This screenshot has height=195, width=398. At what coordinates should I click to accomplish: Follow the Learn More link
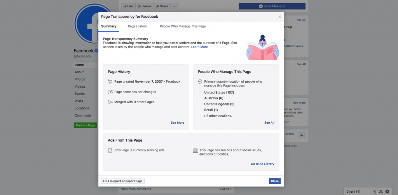pos(199,47)
